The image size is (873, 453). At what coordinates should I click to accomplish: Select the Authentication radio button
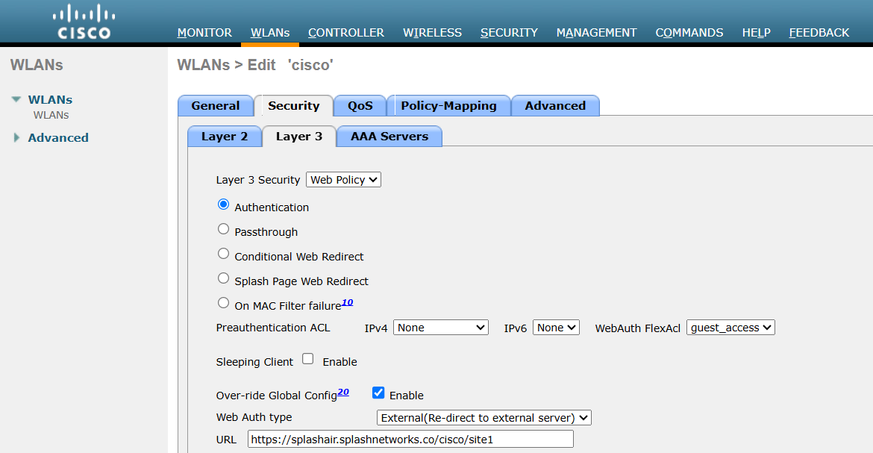[x=223, y=204]
